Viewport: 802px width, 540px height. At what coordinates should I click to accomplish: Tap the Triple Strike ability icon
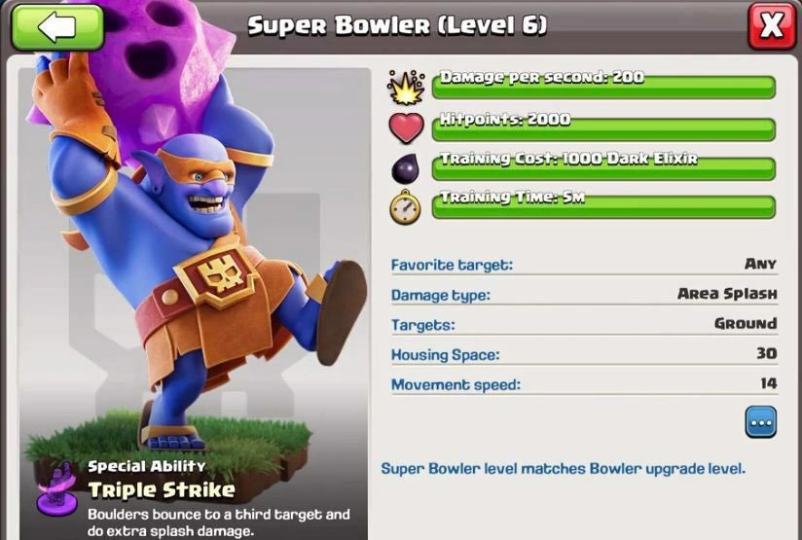coord(57,489)
